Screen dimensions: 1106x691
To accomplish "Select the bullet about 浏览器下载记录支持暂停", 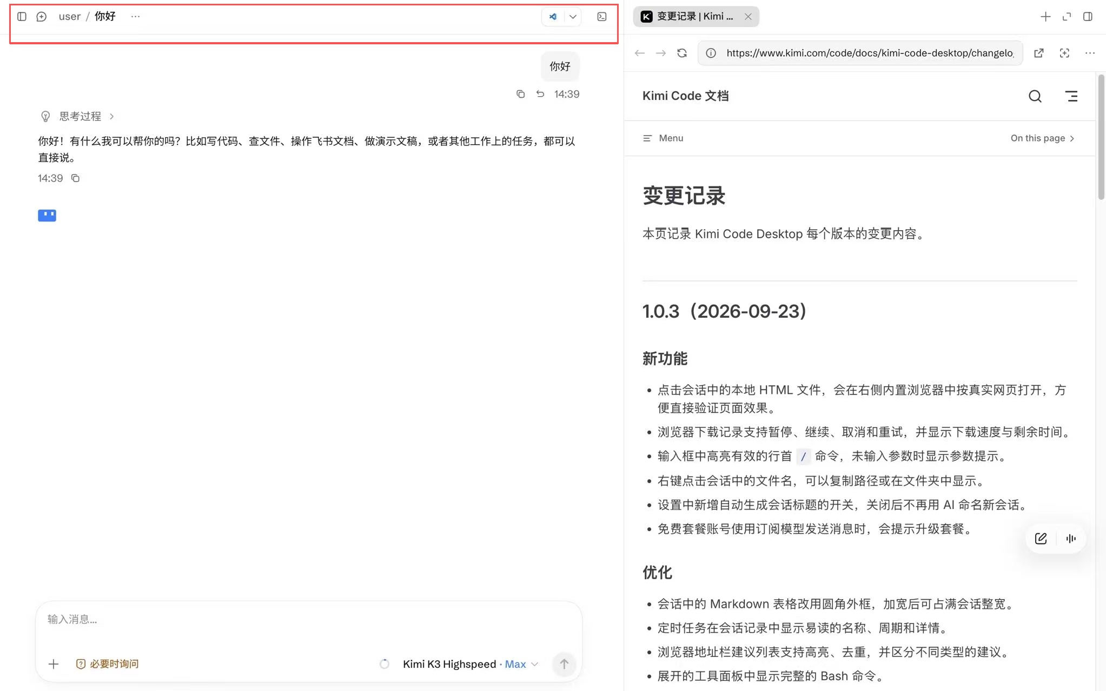I will pyautogui.click(x=865, y=432).
